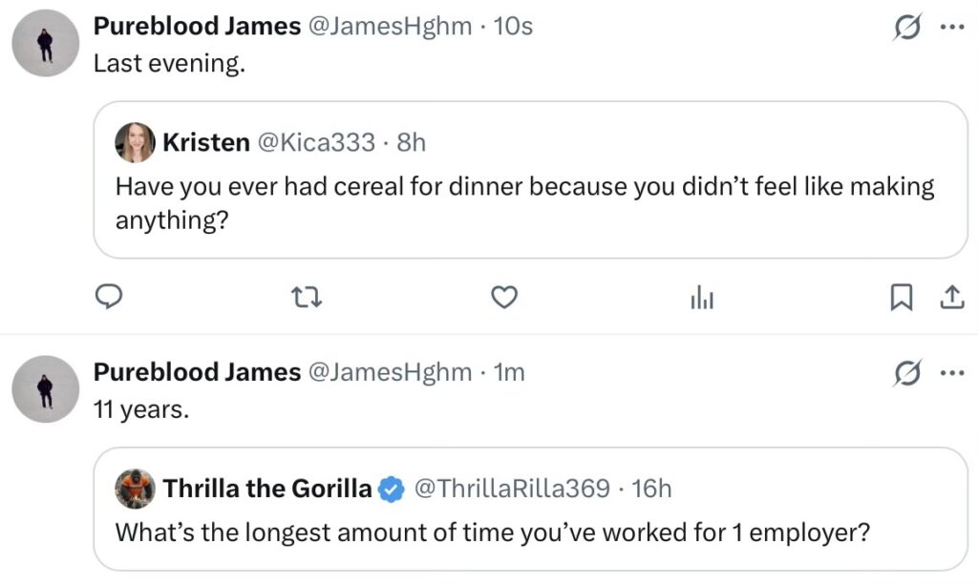View analytics bar chart icon for first post
This screenshot has height=585, width=978.
702,299
